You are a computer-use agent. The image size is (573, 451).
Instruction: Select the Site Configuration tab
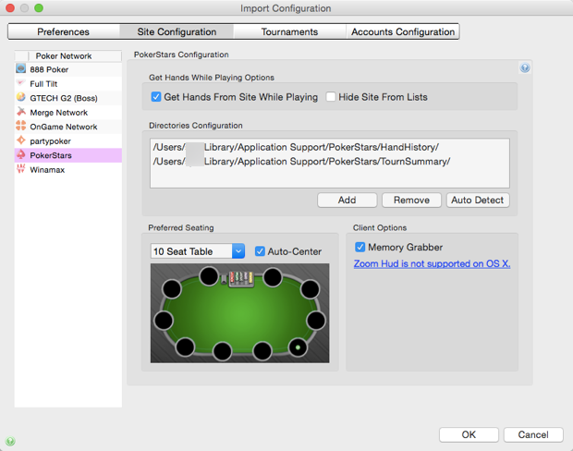coord(177,31)
